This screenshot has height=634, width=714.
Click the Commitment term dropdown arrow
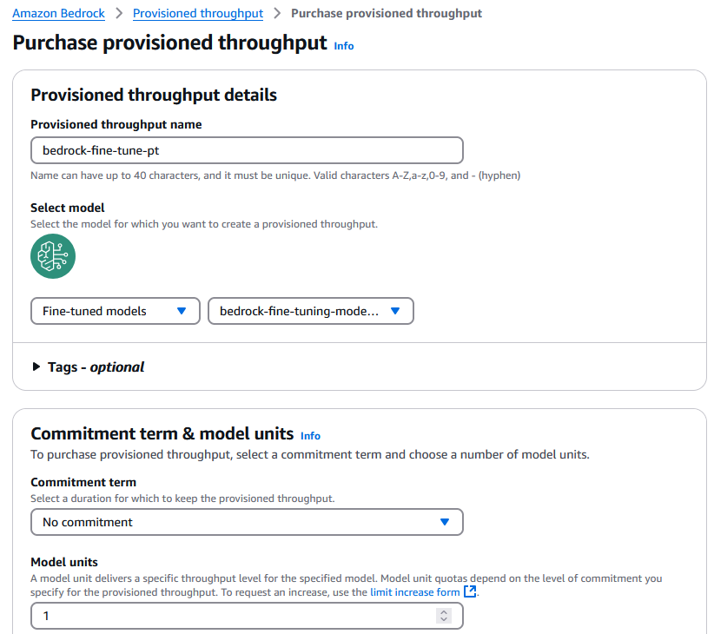click(x=445, y=522)
